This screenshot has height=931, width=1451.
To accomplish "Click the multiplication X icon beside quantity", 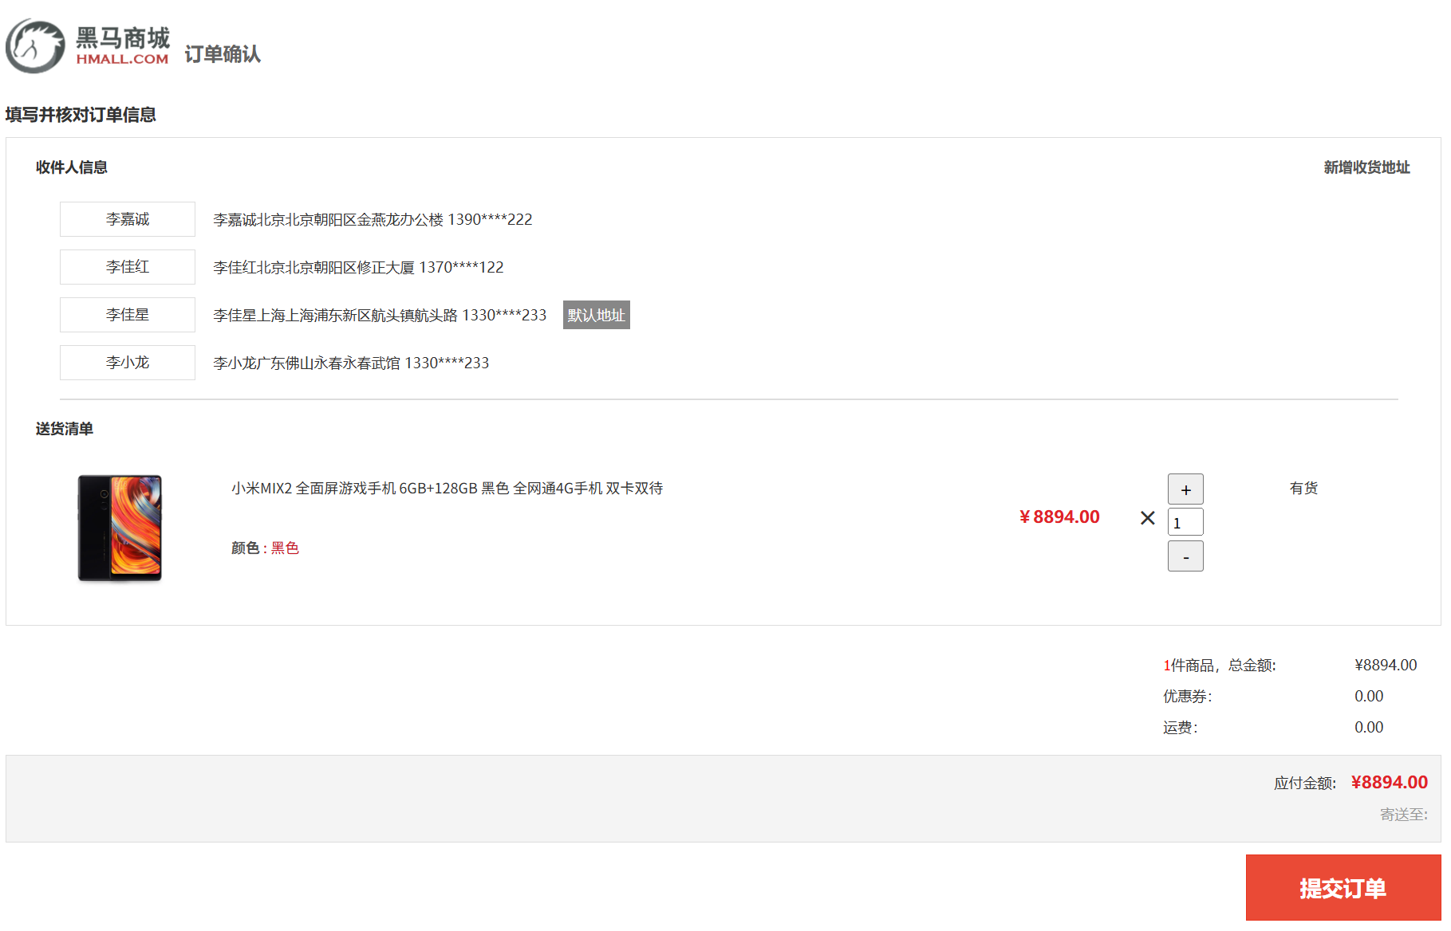I will pos(1148,518).
